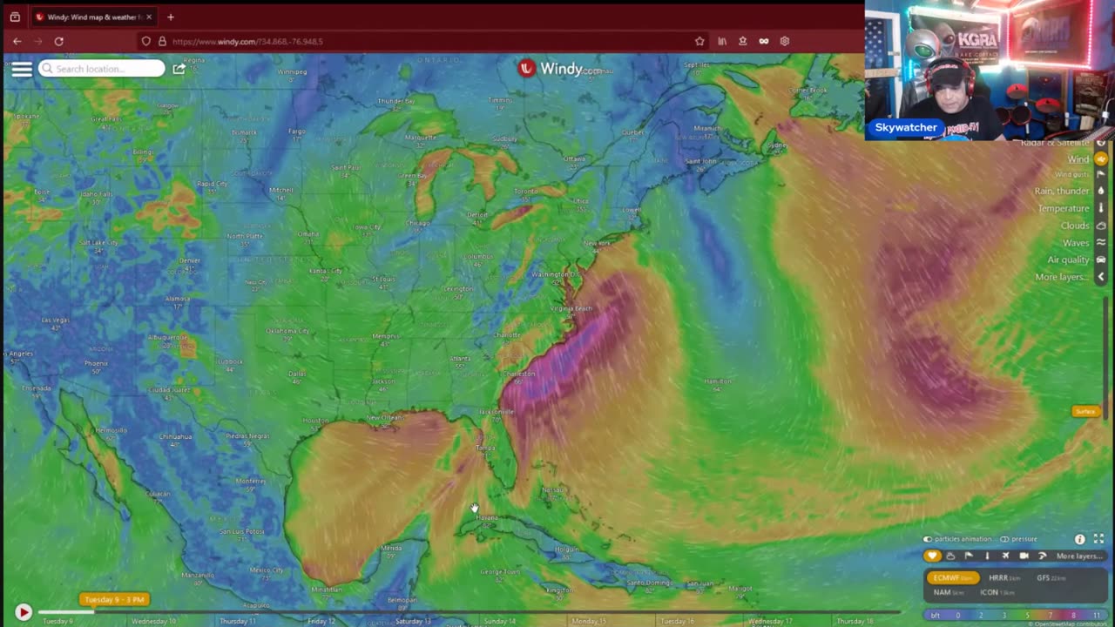Image resolution: width=1115 pixels, height=627 pixels.
Task: Click the Temperature layer label
Action: pyautogui.click(x=1064, y=208)
